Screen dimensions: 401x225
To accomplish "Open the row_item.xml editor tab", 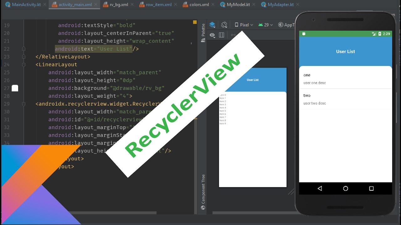I will tap(158, 5).
